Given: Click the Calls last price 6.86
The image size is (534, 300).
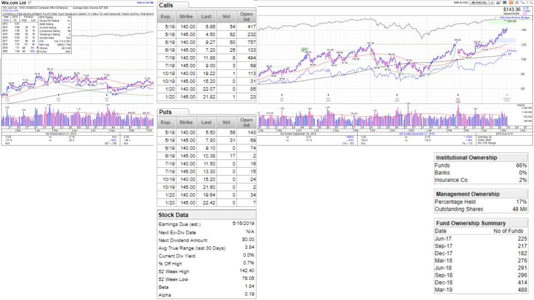Looking at the screenshot, I should click(x=210, y=27).
